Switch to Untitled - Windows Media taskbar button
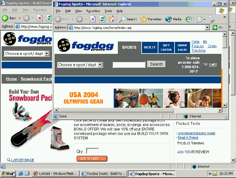 coord(55,174)
